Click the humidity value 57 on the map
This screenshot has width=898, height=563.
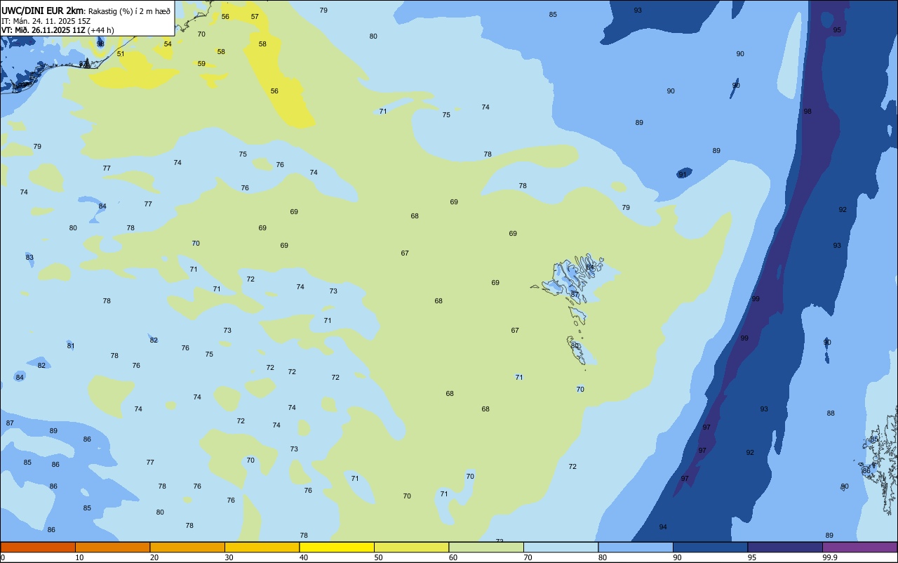point(255,17)
